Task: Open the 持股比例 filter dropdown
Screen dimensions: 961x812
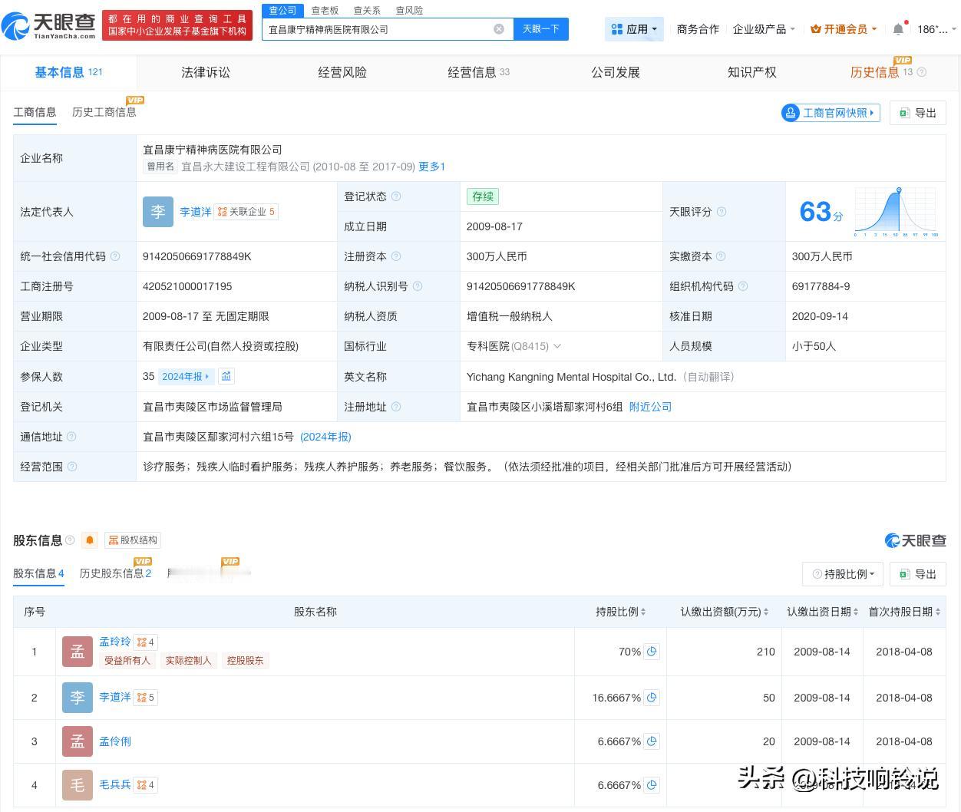Action: coord(843,574)
